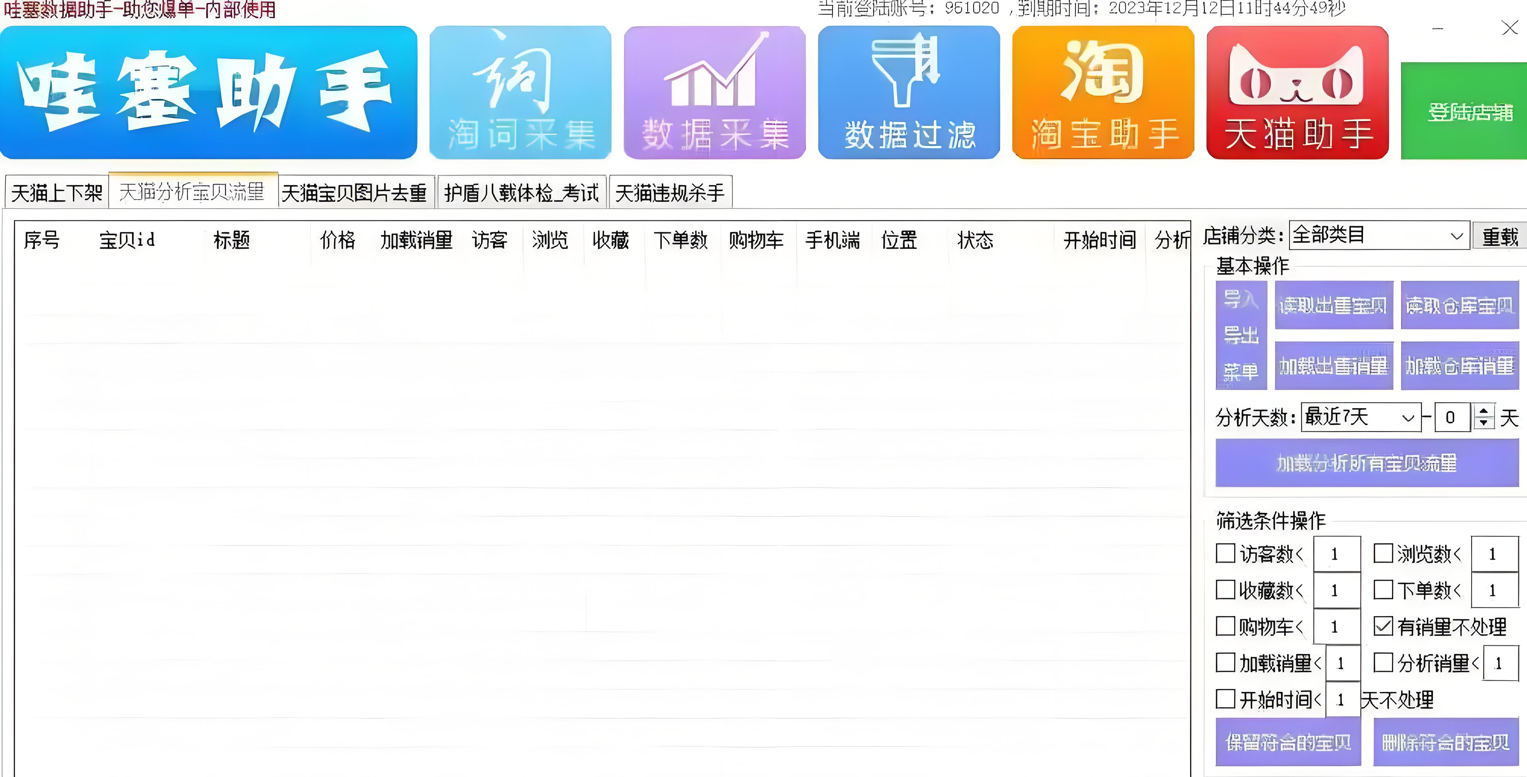The height and width of the screenshot is (777, 1527).
Task: Open the 分析天数 最近7天 dropdown
Action: click(x=1408, y=417)
